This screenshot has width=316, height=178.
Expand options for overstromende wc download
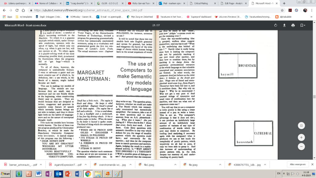pos(131,165)
